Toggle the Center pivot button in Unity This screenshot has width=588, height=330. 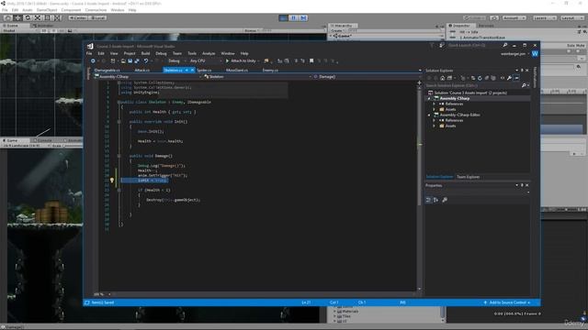click(x=78, y=17)
